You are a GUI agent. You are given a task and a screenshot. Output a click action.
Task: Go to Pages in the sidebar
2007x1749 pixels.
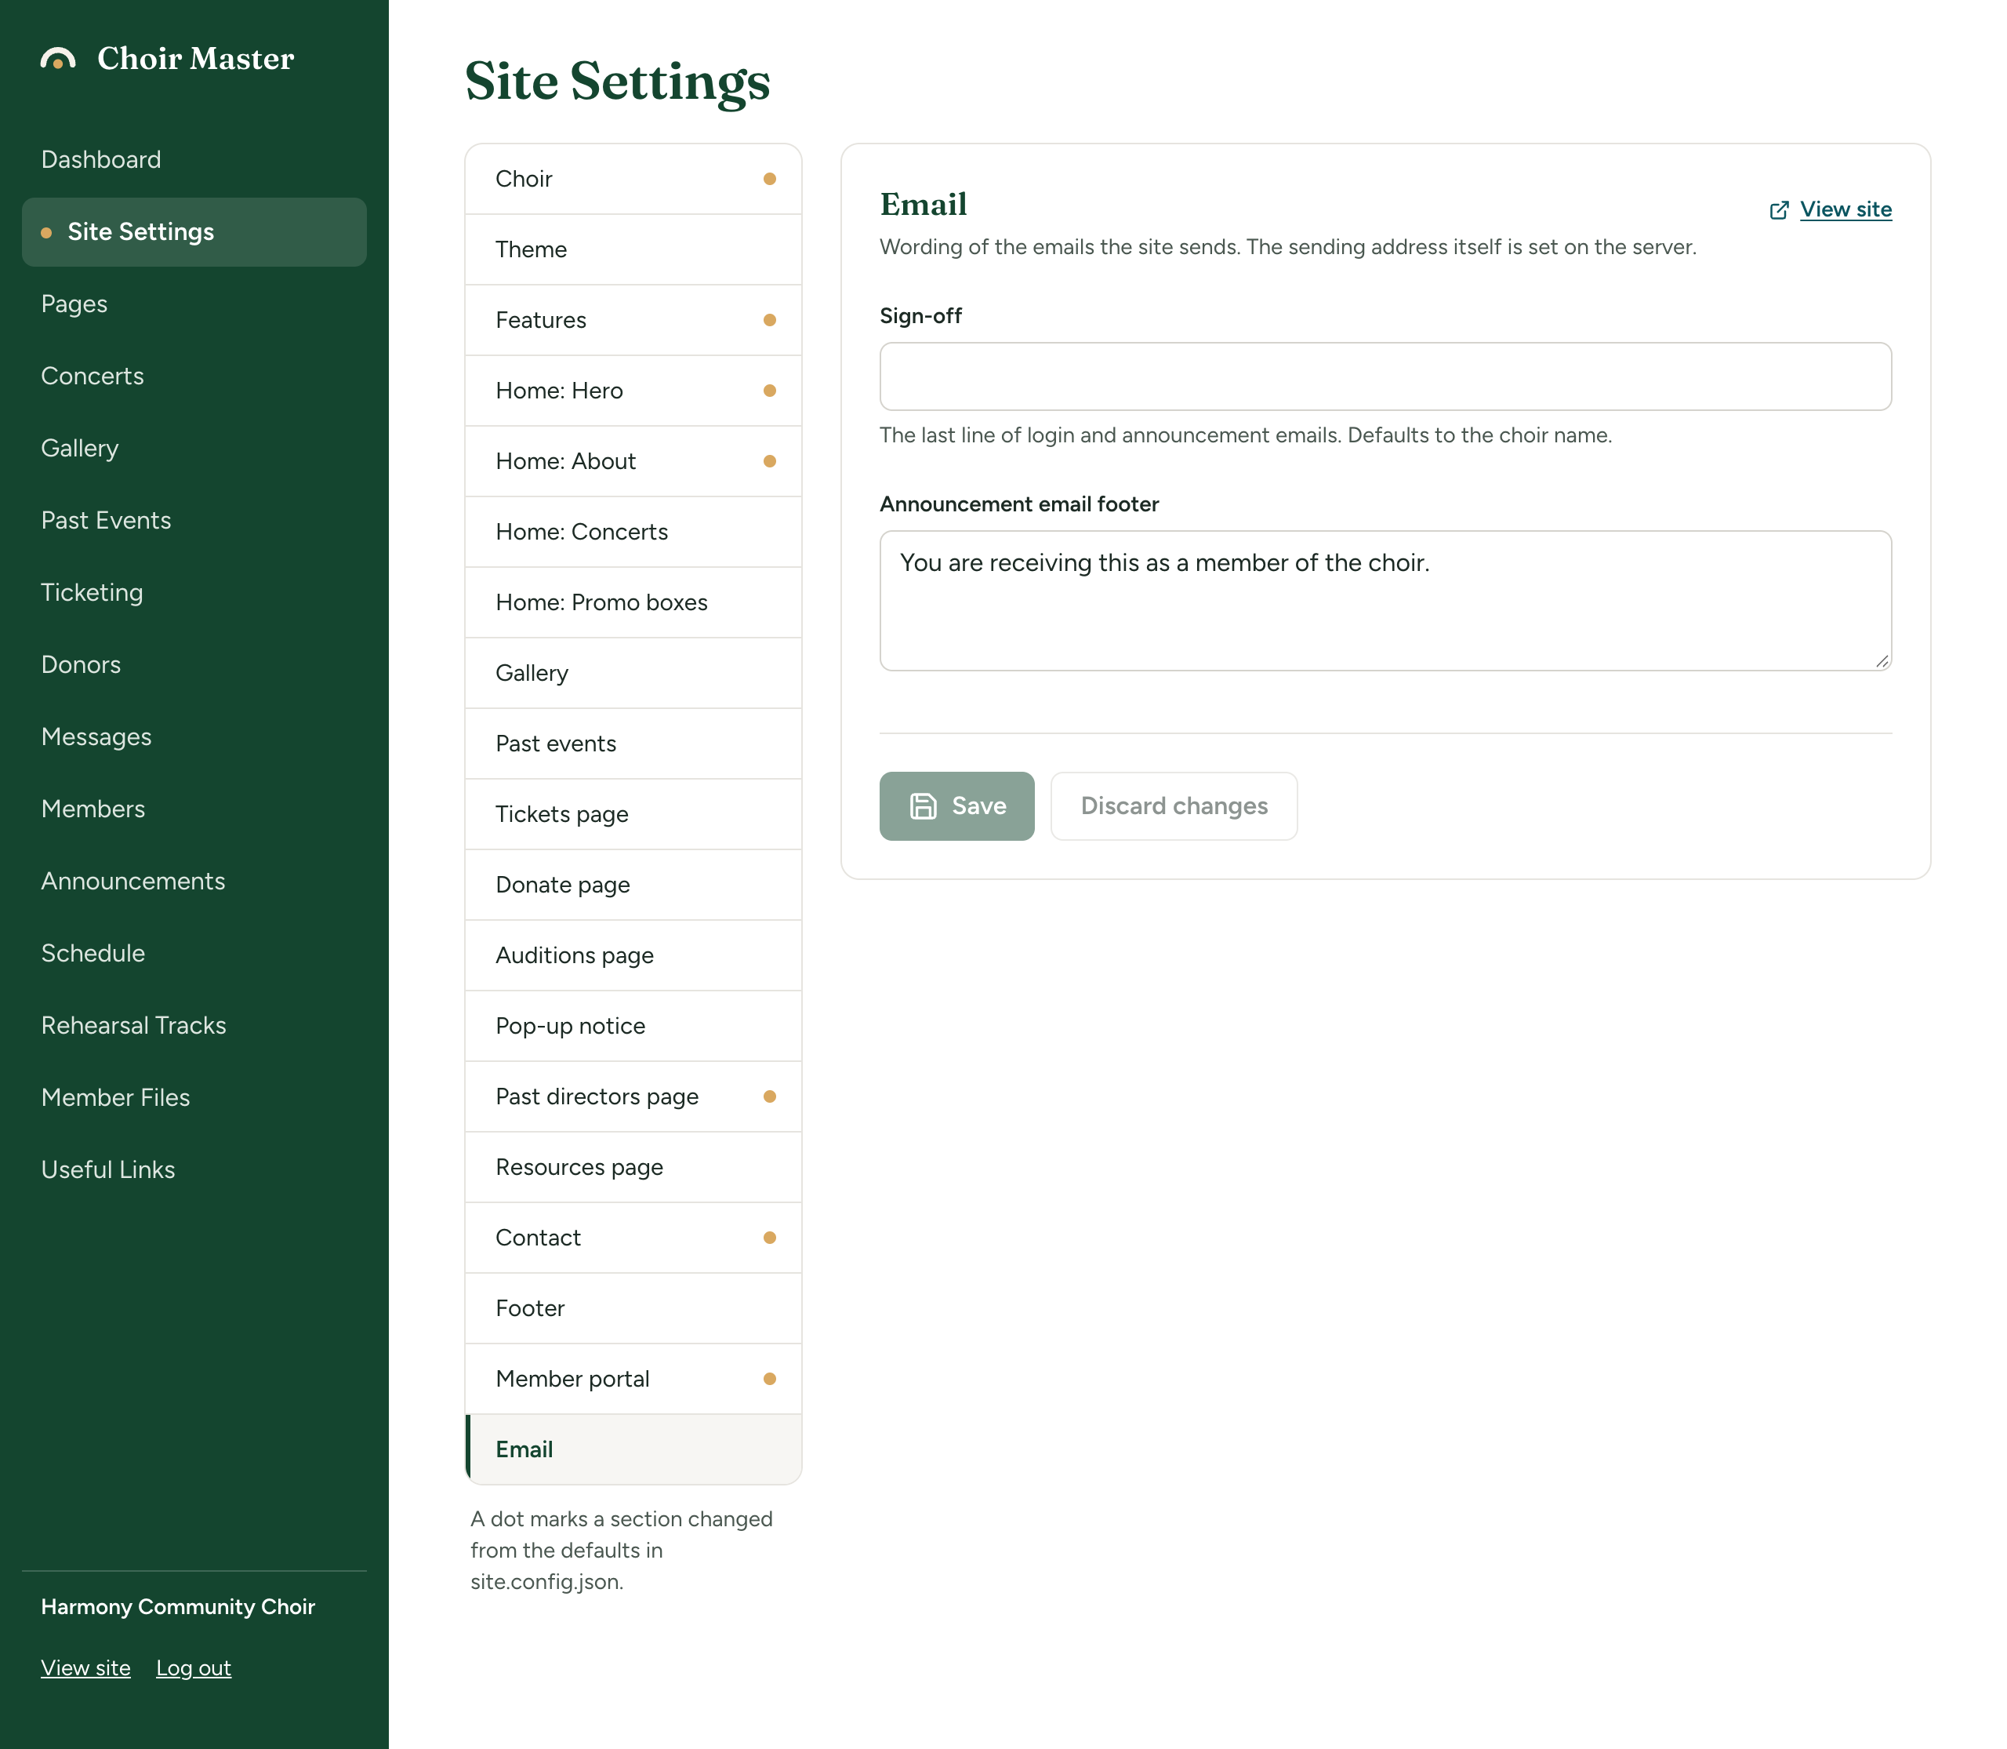coord(194,304)
